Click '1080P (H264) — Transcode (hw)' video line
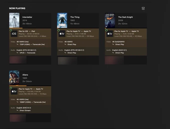The height and width of the screenshot is (129, 170). point(33,102)
